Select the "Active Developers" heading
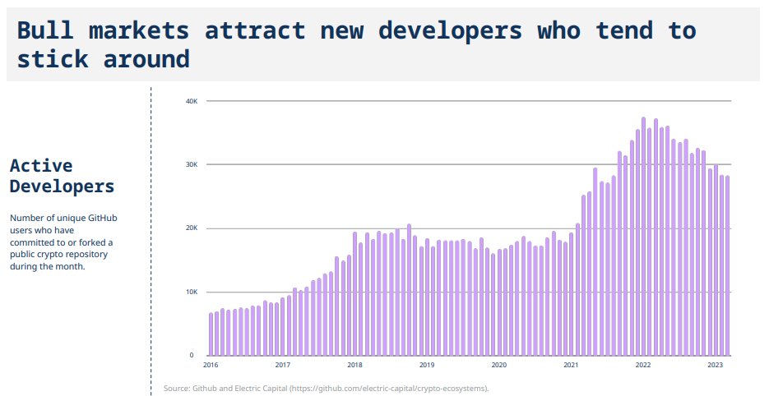 click(x=62, y=176)
